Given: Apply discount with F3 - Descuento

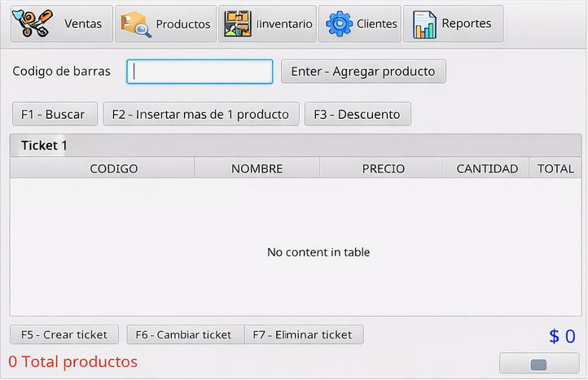Looking at the screenshot, I should [x=358, y=115].
